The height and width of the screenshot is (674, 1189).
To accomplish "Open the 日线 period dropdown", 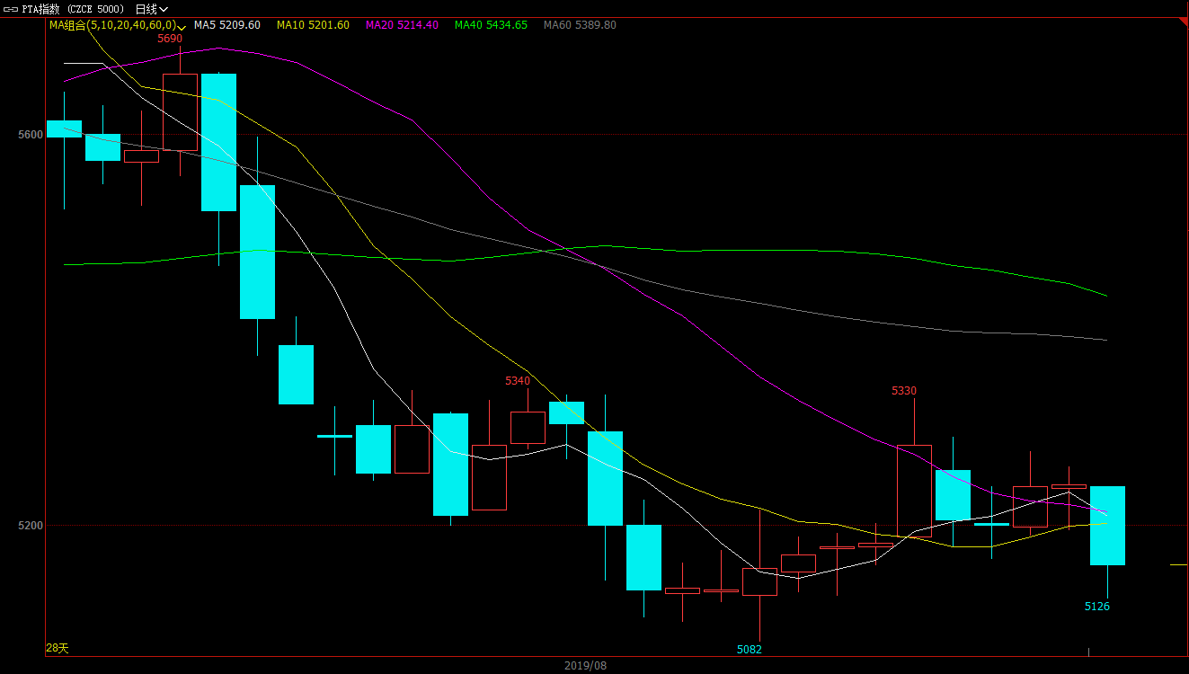I will coord(152,9).
